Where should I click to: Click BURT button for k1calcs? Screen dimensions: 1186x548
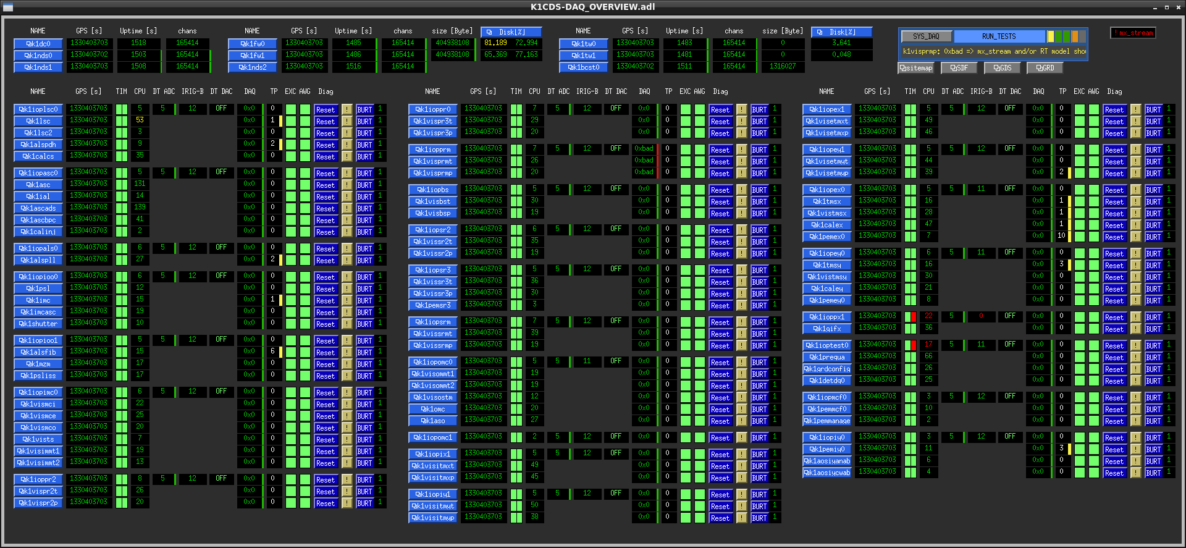[365, 156]
